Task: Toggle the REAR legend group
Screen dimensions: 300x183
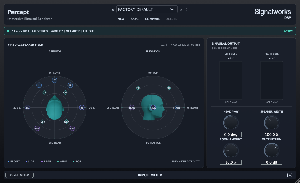Action: click(46, 161)
